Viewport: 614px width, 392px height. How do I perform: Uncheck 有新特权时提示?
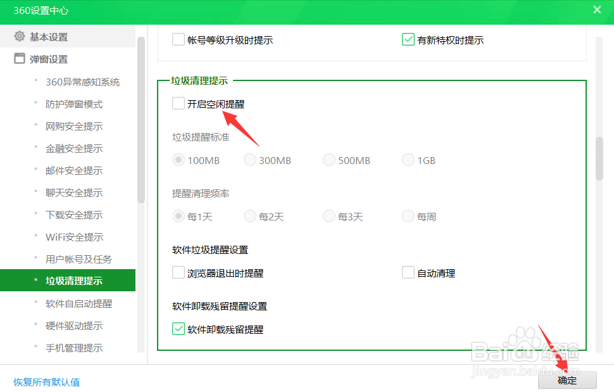pyautogui.click(x=408, y=39)
